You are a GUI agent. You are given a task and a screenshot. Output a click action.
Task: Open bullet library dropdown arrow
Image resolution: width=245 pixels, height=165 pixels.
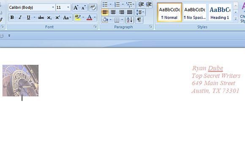[111, 5]
